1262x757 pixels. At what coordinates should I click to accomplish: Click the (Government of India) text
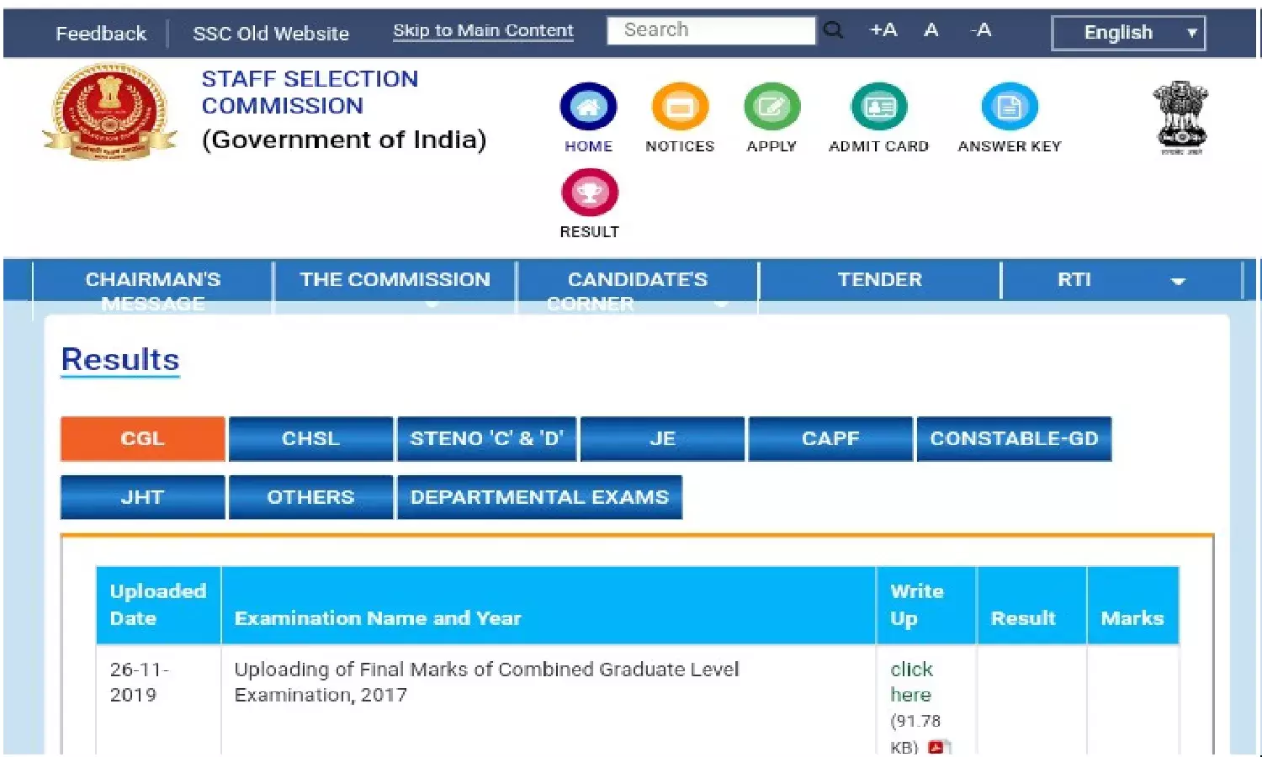344,140
